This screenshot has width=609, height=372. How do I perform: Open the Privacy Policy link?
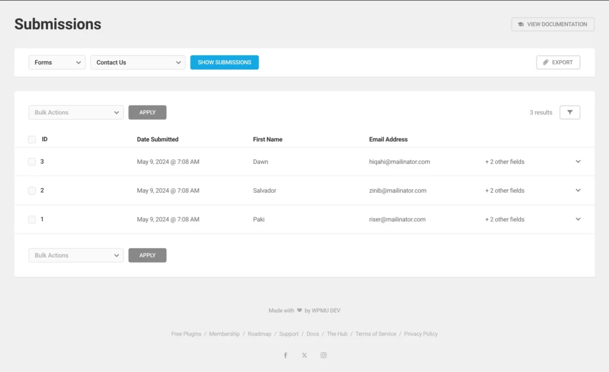[x=420, y=334]
